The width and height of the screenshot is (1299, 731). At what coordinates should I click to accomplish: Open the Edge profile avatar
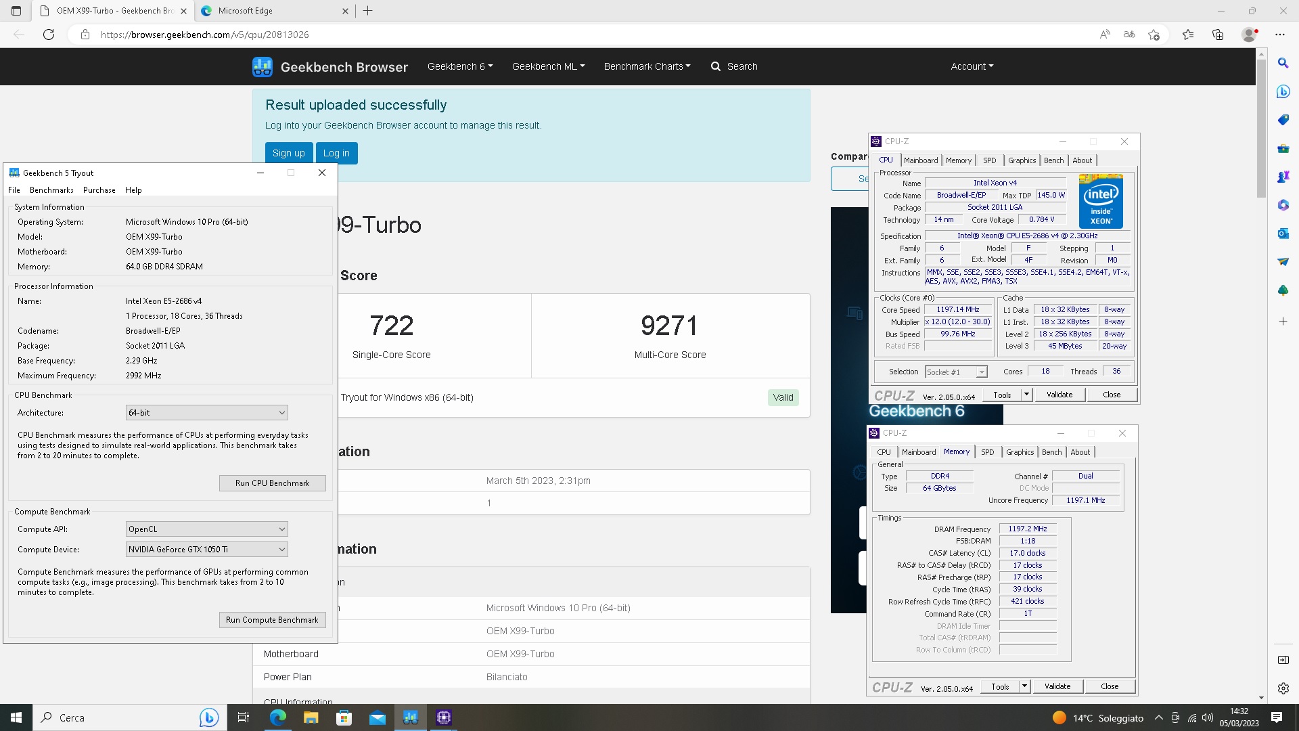pos(1250,35)
